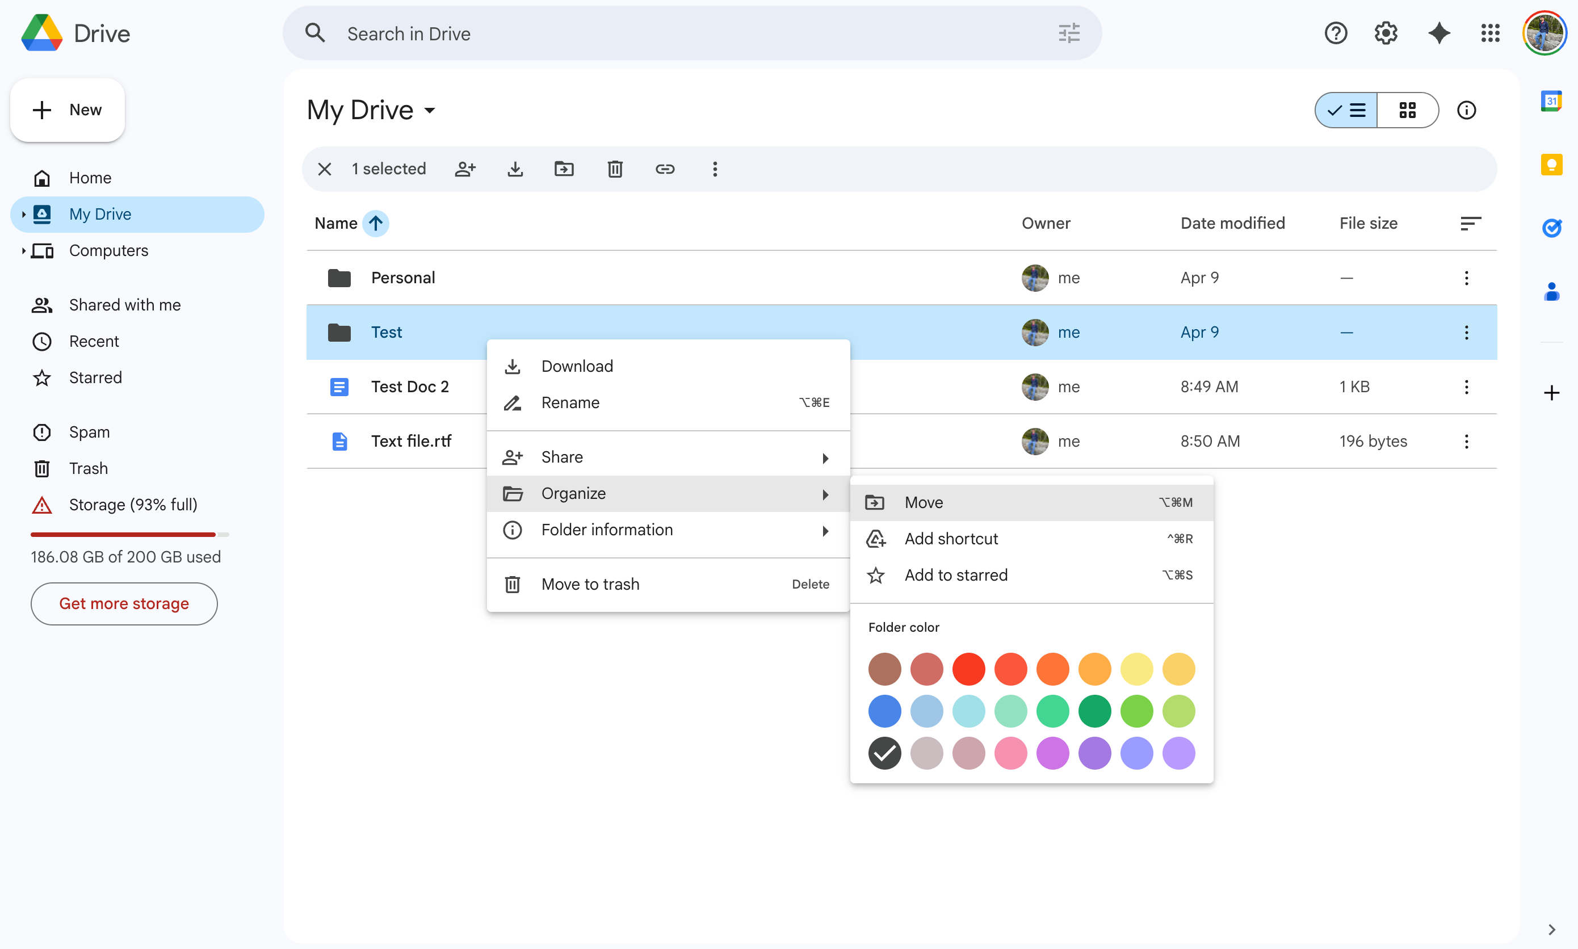Open the Google apps grid
1578x949 pixels.
pos(1491,33)
